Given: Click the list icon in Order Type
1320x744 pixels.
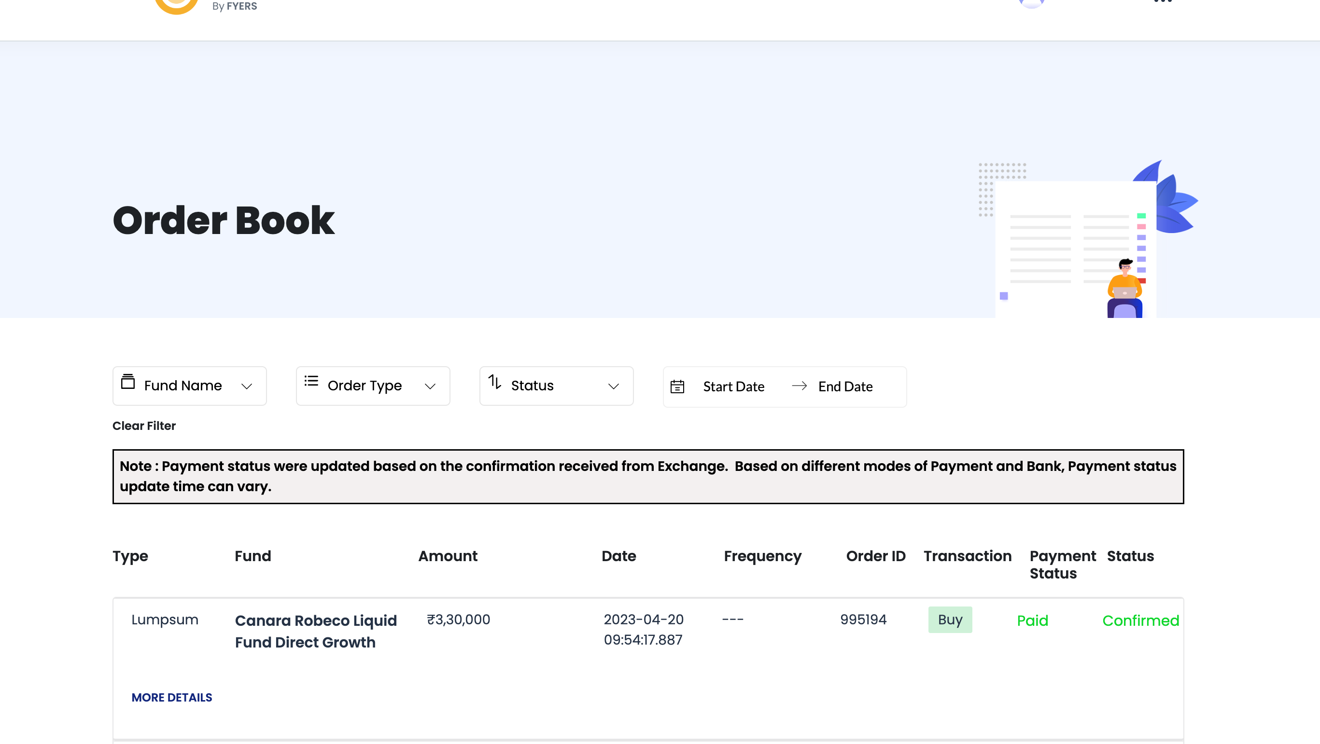Looking at the screenshot, I should click(311, 381).
